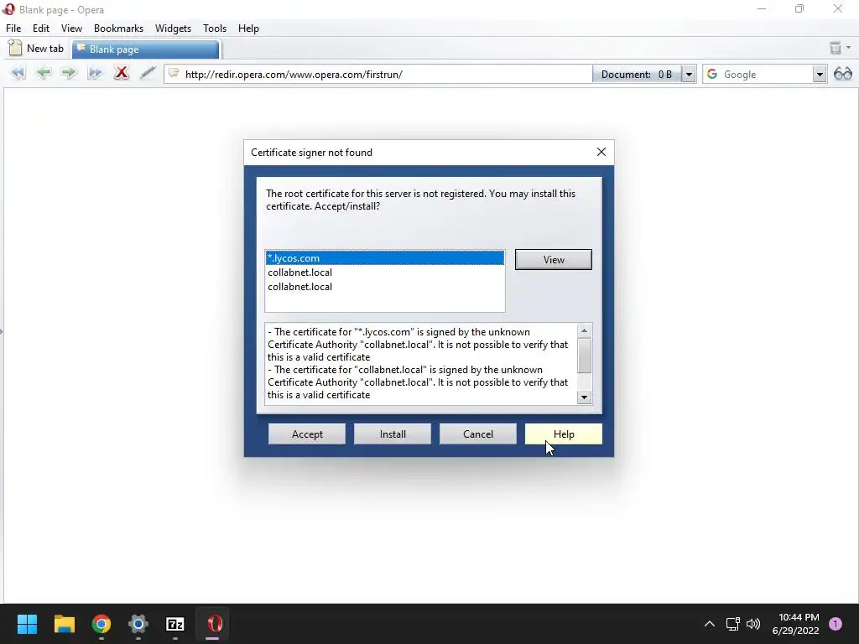
Task: Click the Cancel button
Action: [x=477, y=434]
